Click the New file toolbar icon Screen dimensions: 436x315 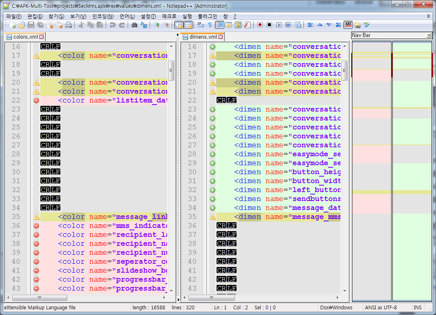pos(12,25)
